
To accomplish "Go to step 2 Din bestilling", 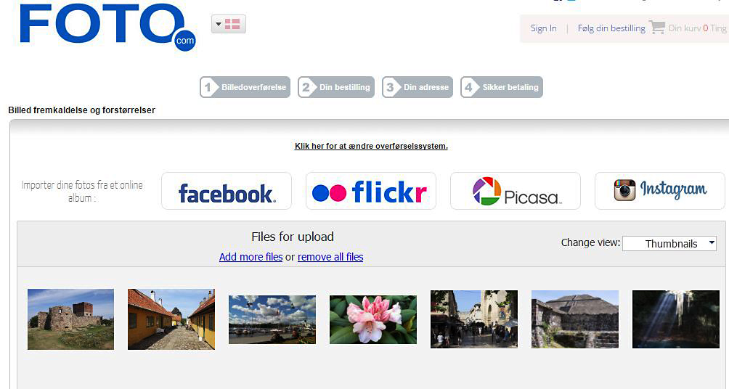I will coord(336,87).
